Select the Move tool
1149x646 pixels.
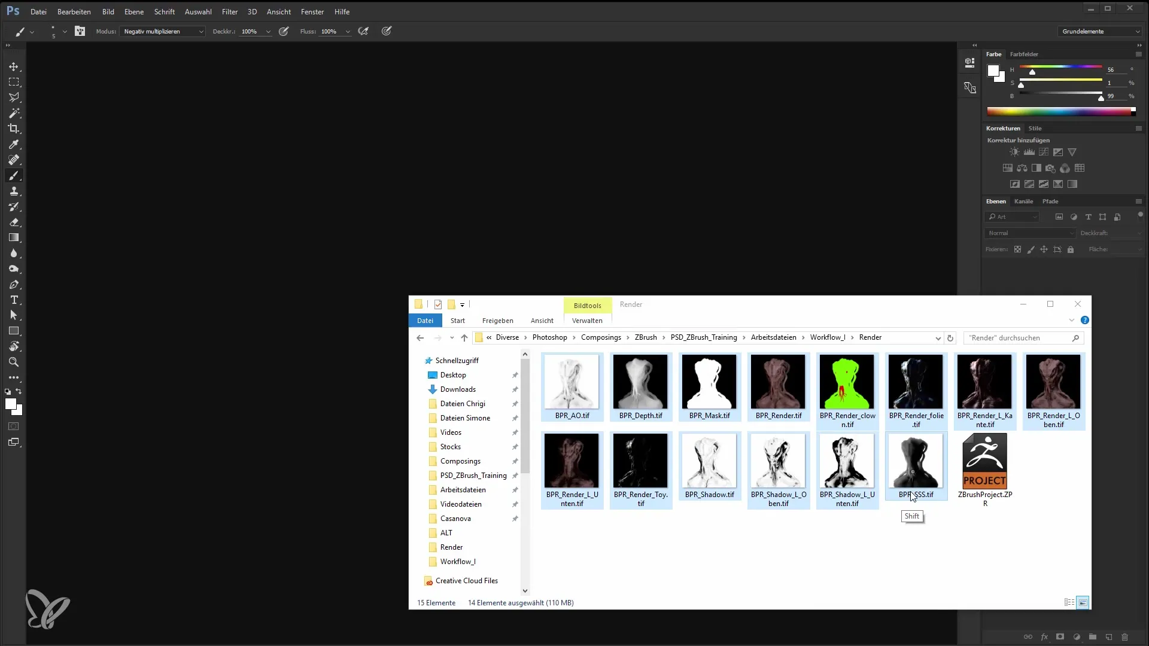pos(14,66)
